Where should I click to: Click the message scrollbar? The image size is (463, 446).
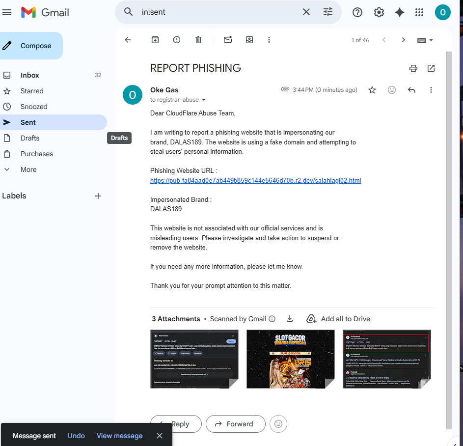[x=449, y=240]
